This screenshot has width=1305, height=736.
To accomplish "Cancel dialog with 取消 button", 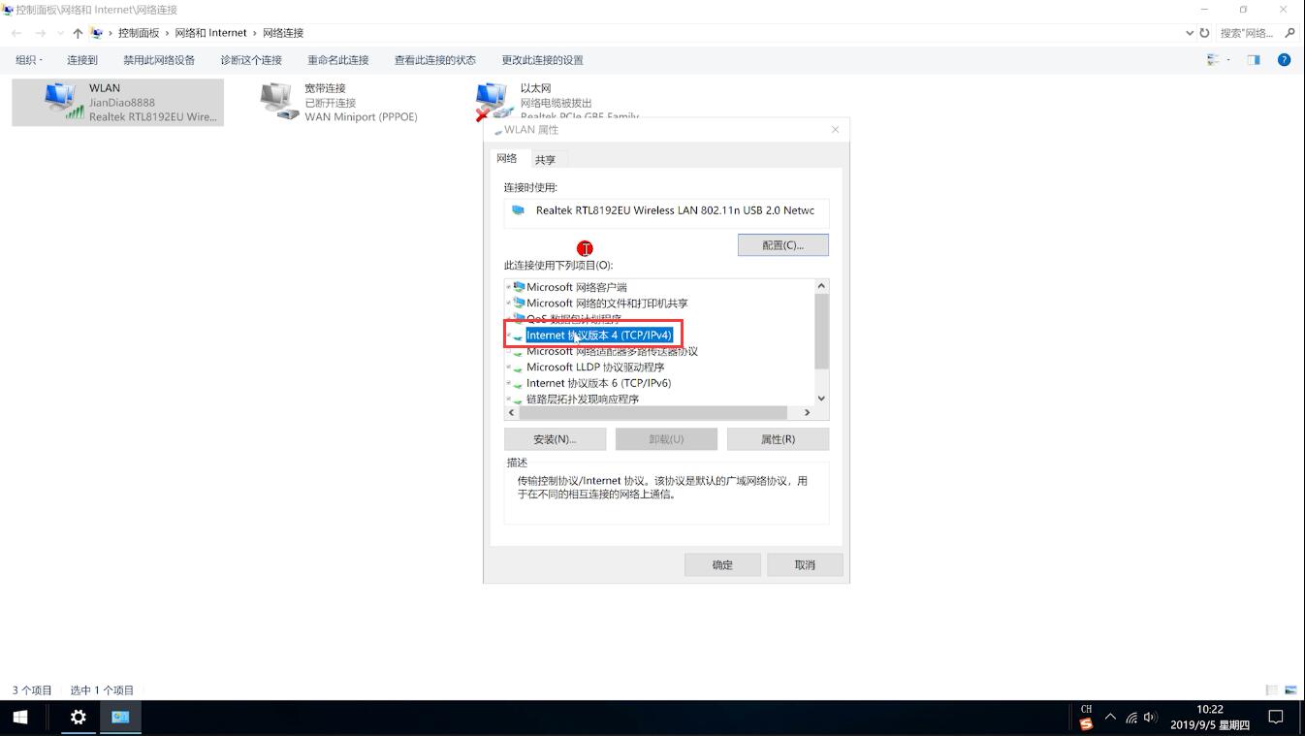I will tap(805, 565).
